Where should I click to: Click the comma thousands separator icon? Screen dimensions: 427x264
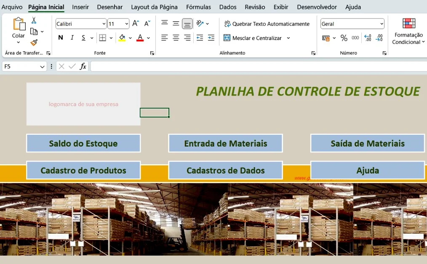(x=354, y=37)
